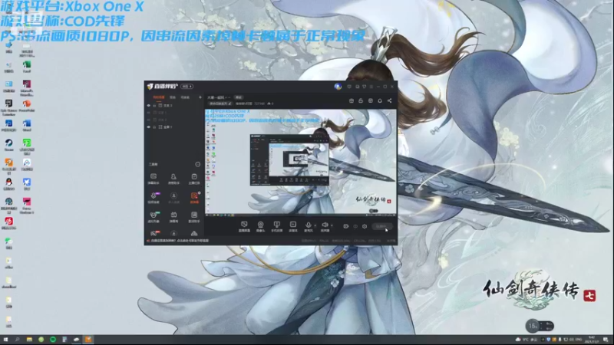Open taskbar search
This screenshot has width=614, height=345.
17,340
